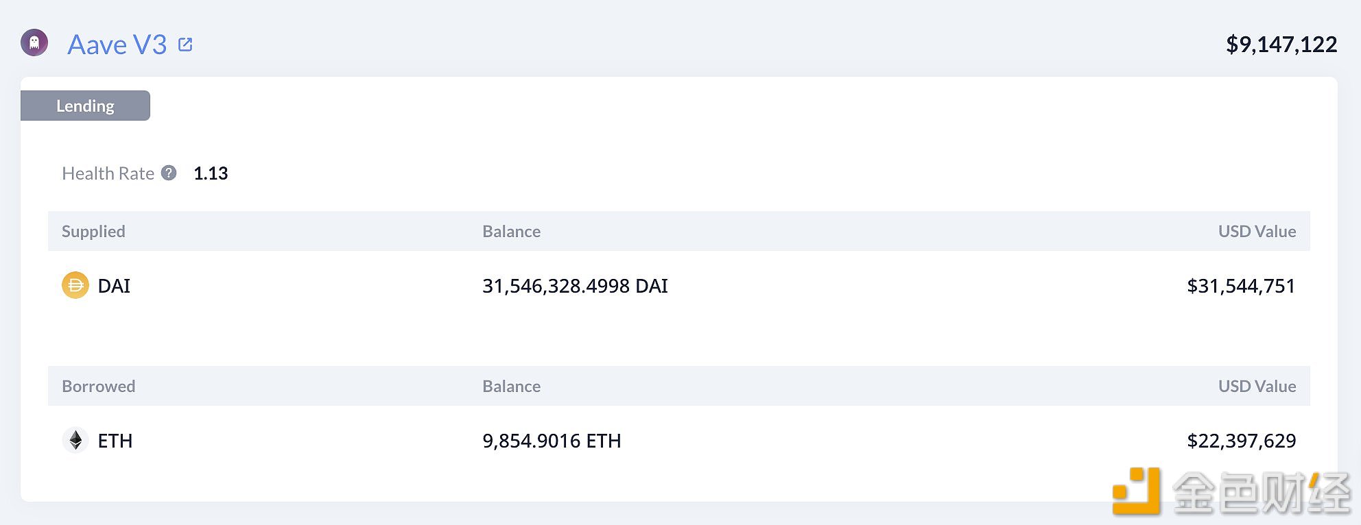Click the orange watermark logo icon
Screen dimensions: 1361x525
tap(1136, 491)
